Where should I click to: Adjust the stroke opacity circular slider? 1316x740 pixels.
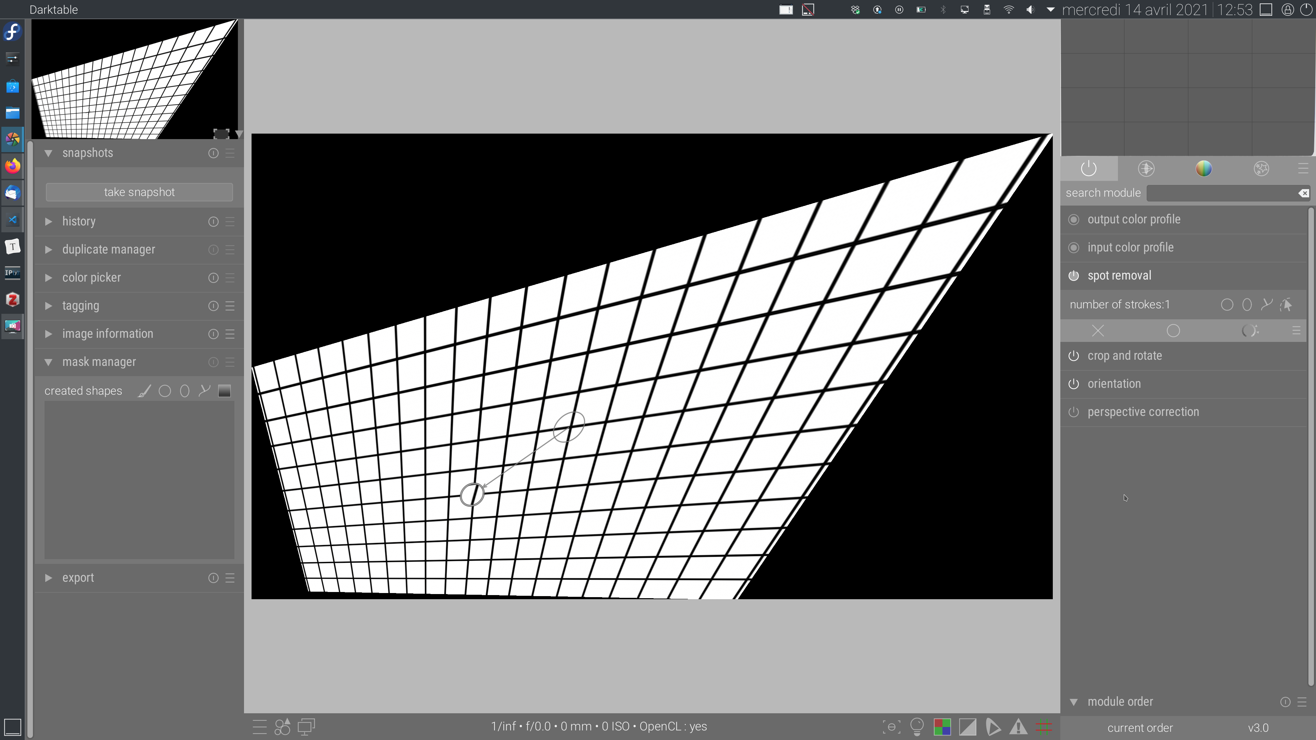(1250, 330)
